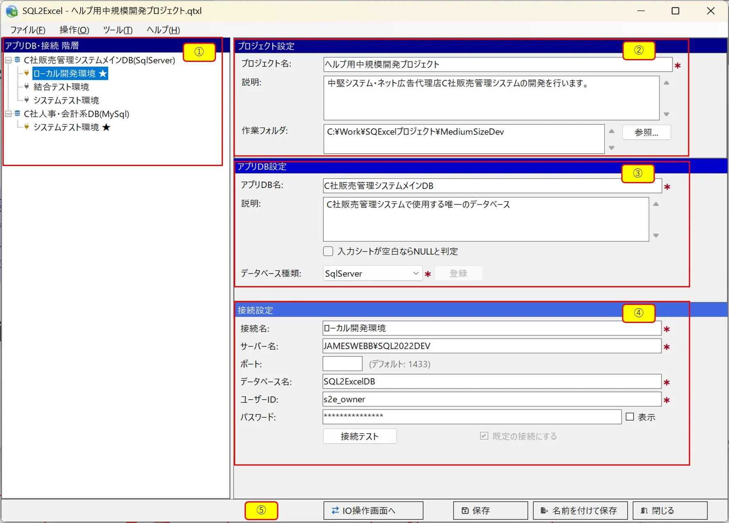Click the database icon beside C社販売管理システムメインDB

click(17, 60)
